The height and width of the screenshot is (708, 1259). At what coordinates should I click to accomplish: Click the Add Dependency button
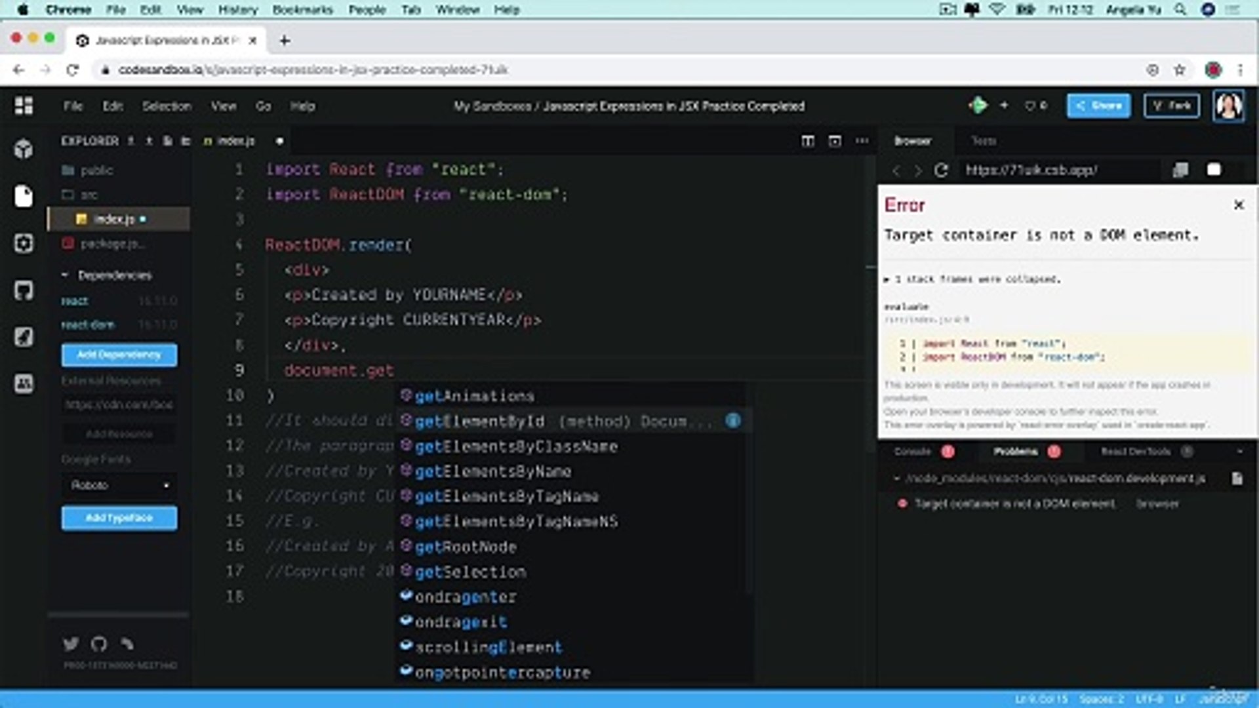[x=119, y=355]
